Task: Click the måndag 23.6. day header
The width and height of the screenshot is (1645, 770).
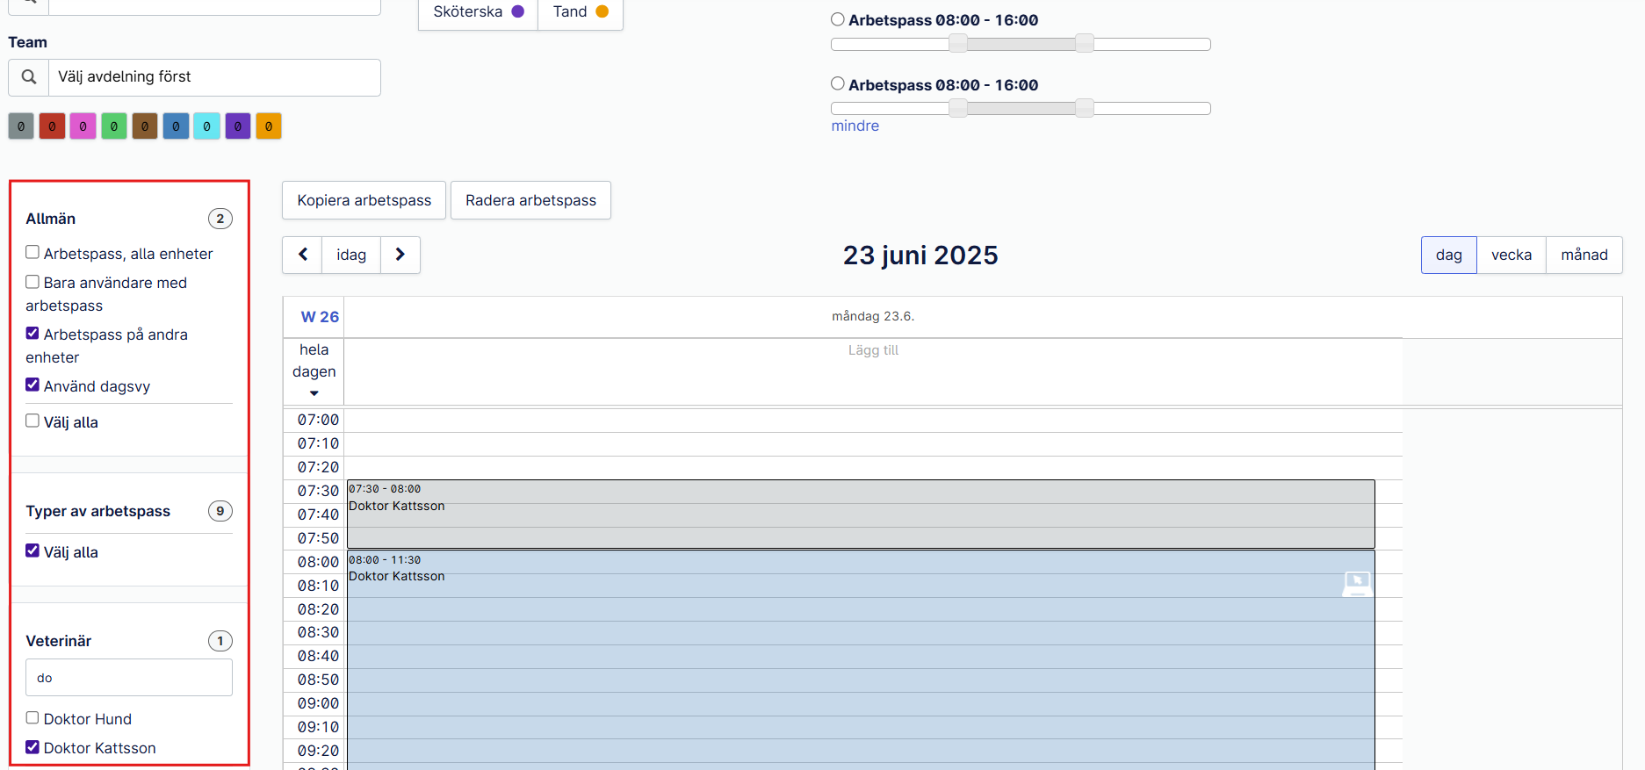Action: [873, 316]
